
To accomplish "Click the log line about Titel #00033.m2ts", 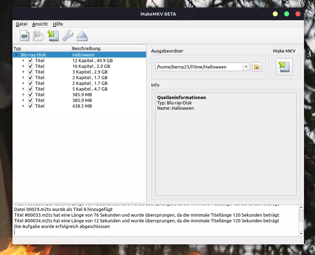I will [147, 215].
